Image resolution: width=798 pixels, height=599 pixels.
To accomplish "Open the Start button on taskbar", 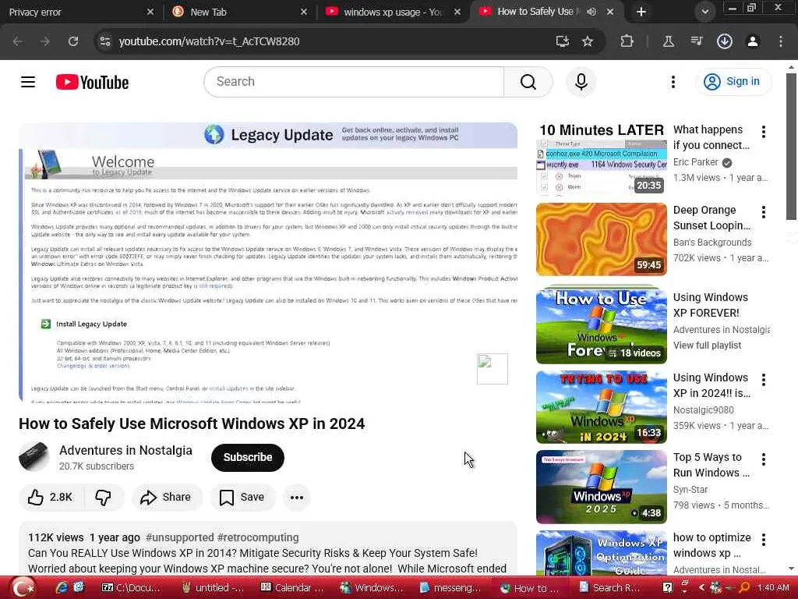I will [23, 588].
